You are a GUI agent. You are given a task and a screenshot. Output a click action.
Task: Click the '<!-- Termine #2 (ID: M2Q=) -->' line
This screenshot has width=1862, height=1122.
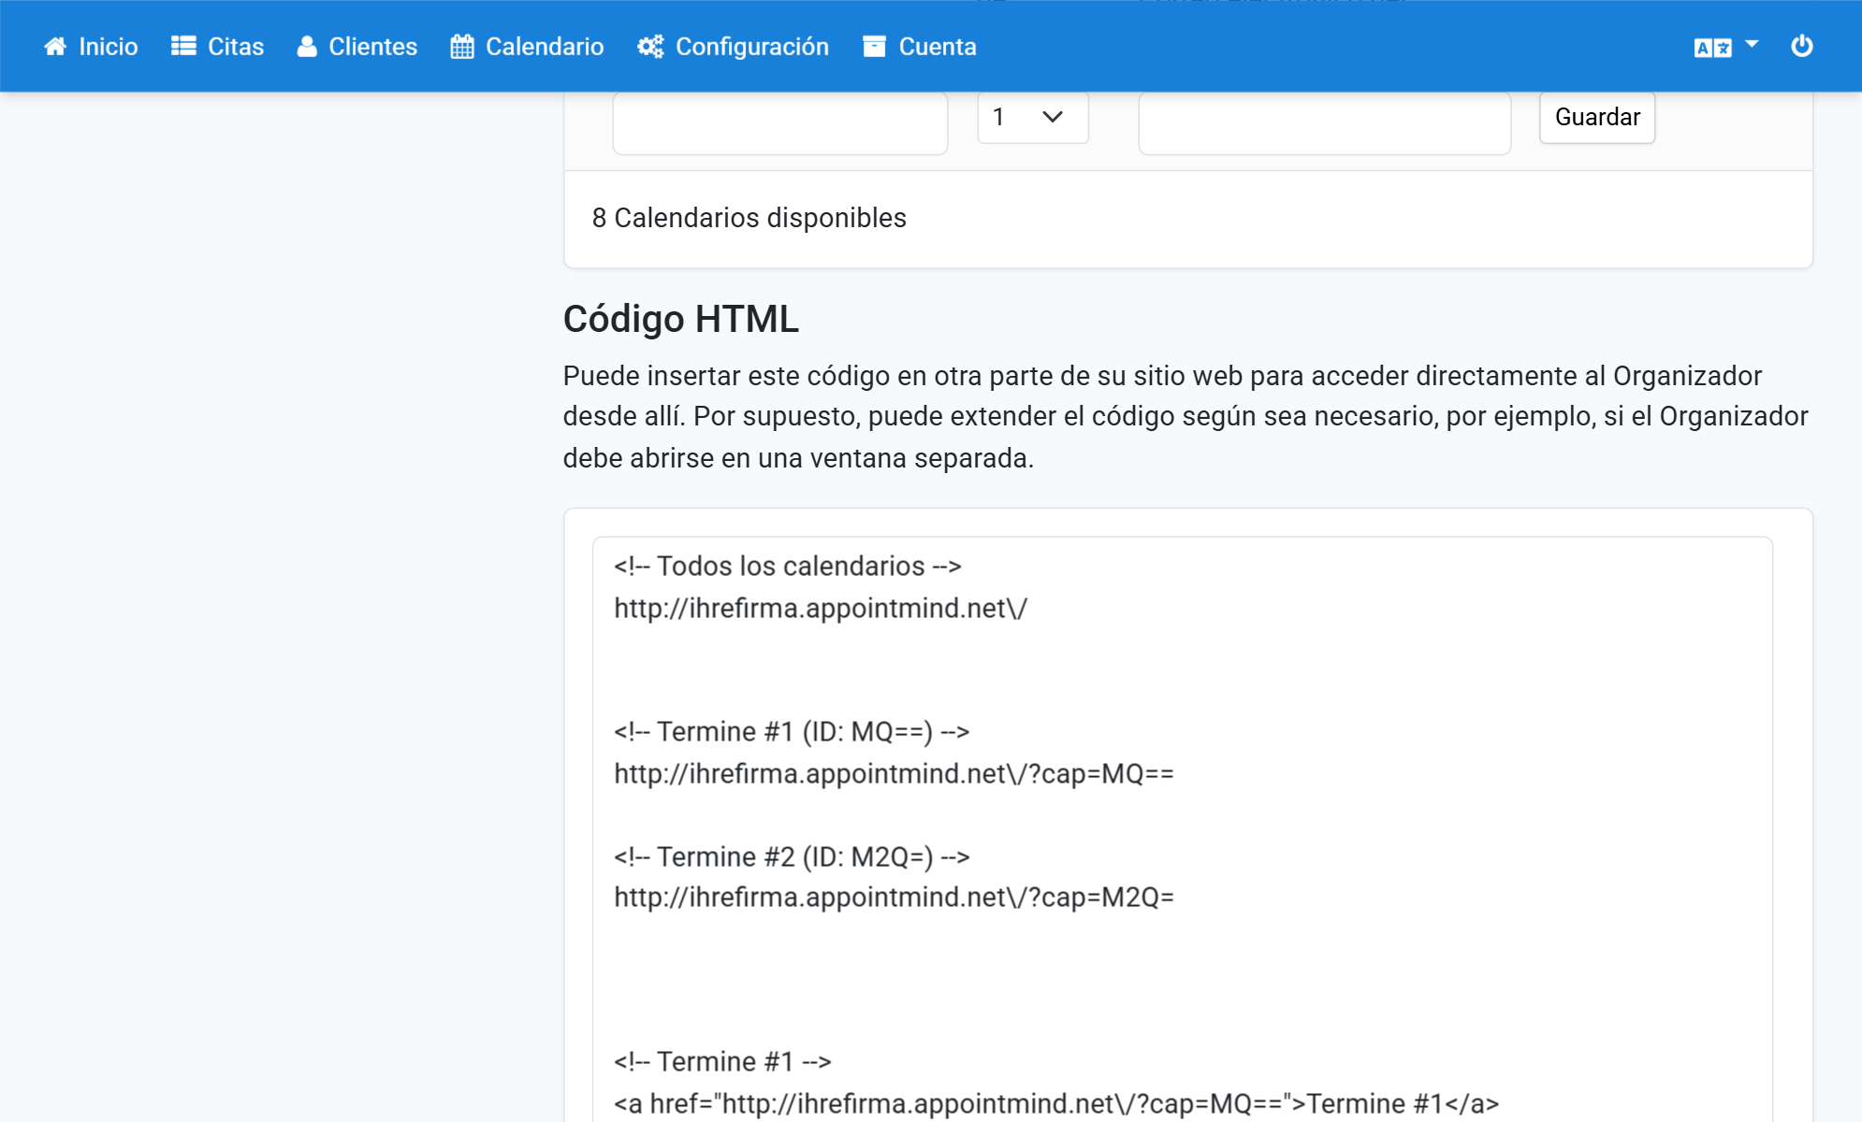[x=792, y=856]
